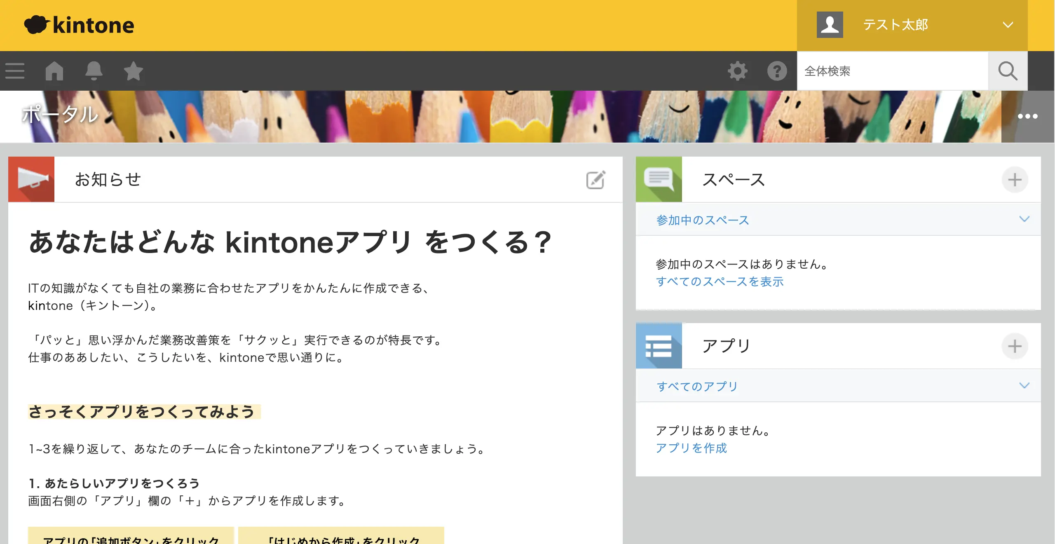
Task: Click the blue アプリ list icon
Action: point(659,345)
